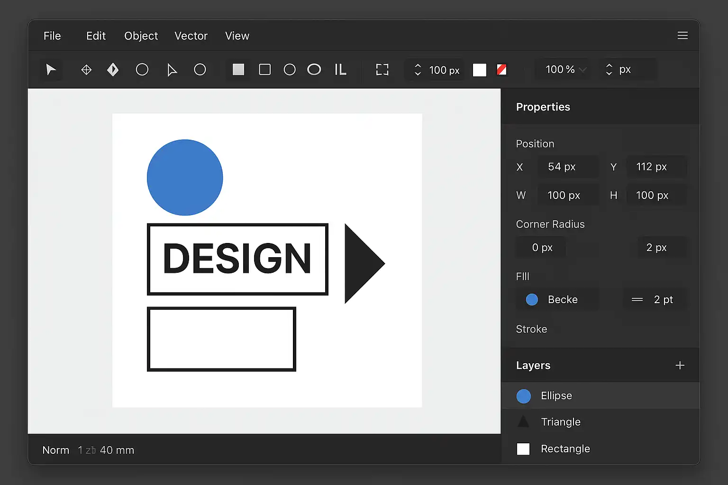
Task: Choose the outlined pointer direct-select tool
Action: [172, 70]
